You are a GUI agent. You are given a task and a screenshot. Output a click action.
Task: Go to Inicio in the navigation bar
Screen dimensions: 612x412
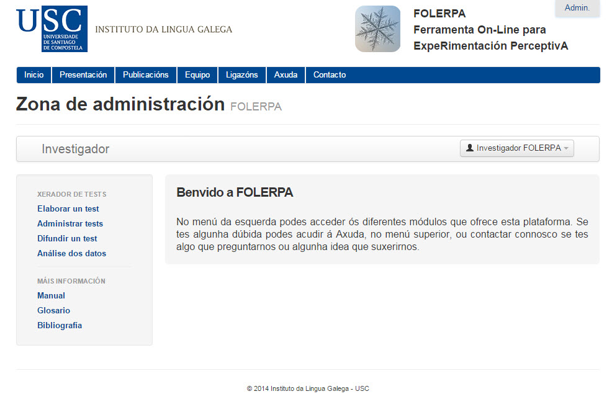(34, 75)
